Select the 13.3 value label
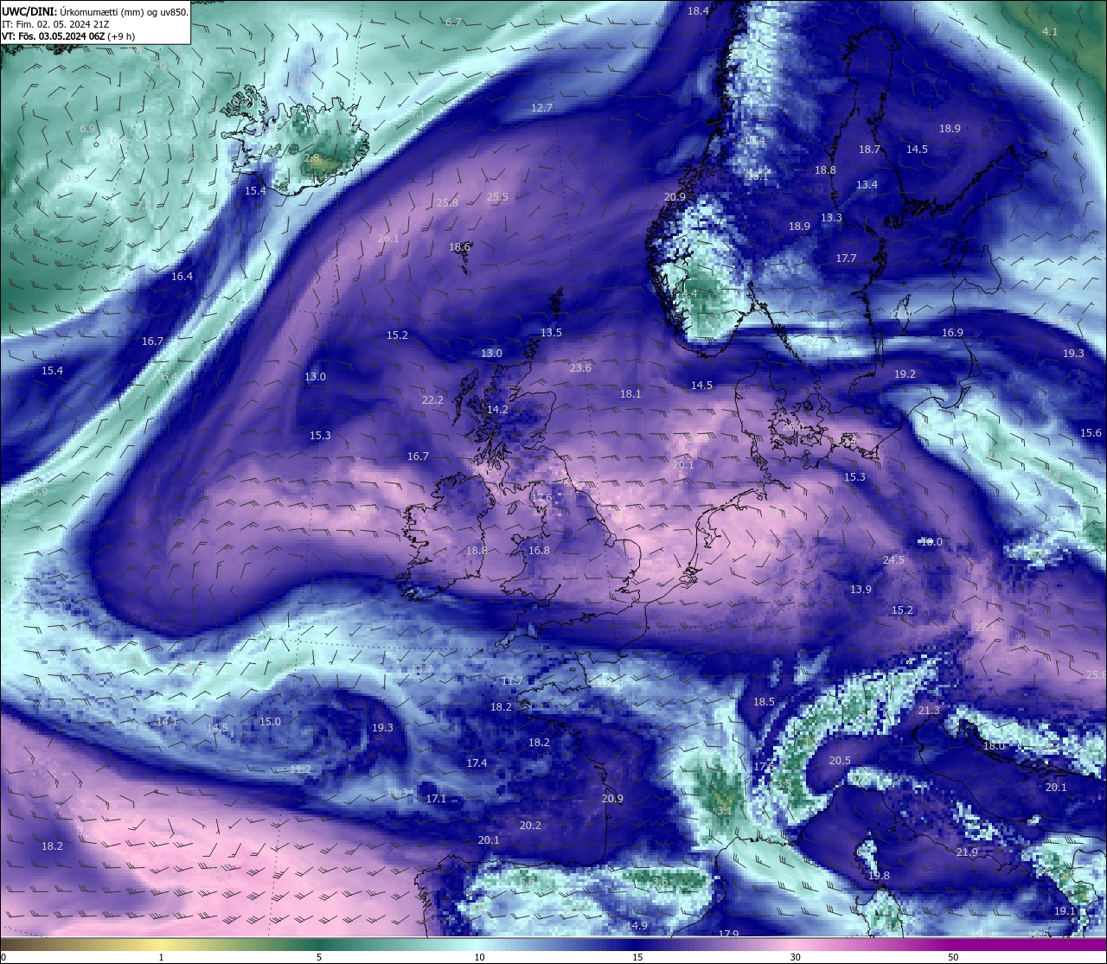The image size is (1107, 964). click(831, 218)
